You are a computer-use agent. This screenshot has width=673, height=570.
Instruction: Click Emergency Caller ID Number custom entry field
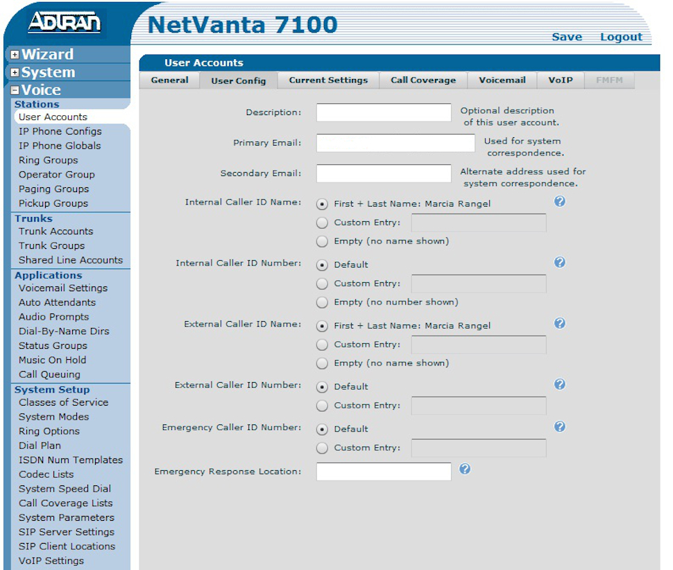[479, 448]
